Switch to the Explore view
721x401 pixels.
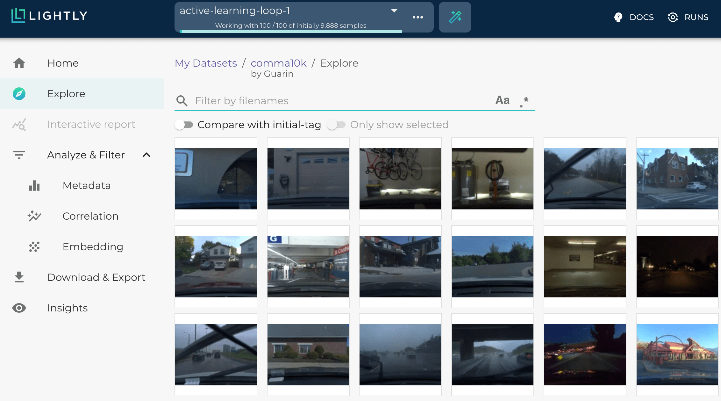click(66, 93)
